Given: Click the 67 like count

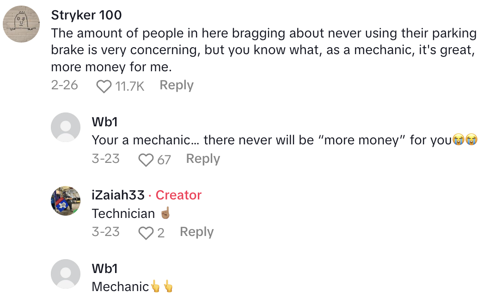Looking at the screenshot, I should 164,160.
